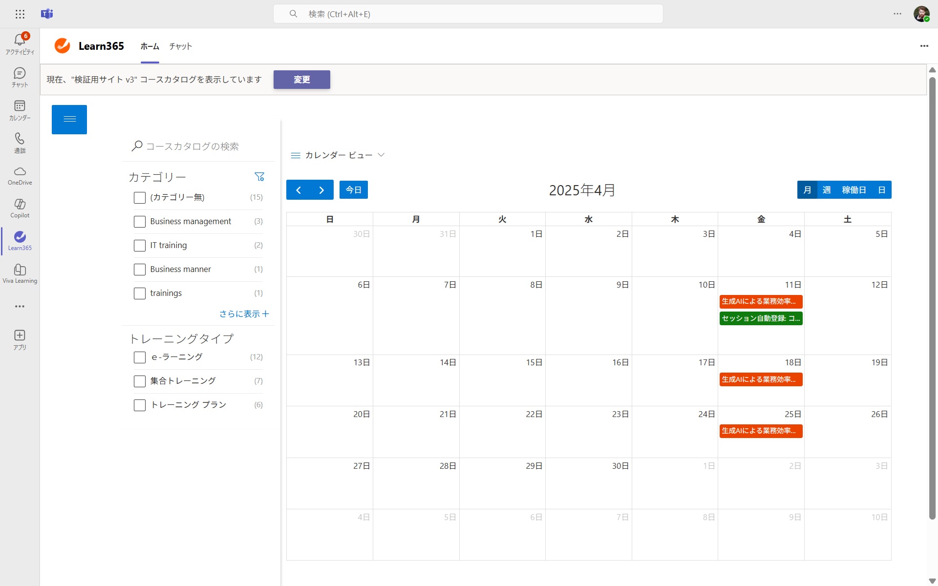Viewport: 938px width, 586px height.
Task: Open Viva Learning in sidebar
Action: click(x=20, y=274)
